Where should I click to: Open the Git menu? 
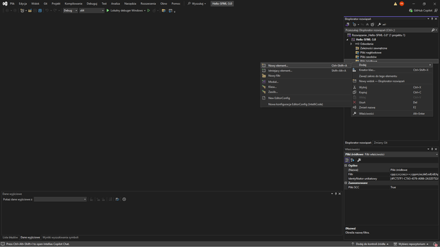coord(45,3)
